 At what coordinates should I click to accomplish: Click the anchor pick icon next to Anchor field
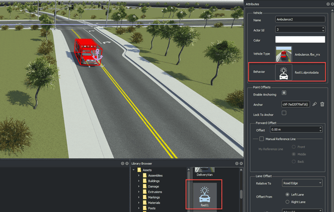[314, 104]
